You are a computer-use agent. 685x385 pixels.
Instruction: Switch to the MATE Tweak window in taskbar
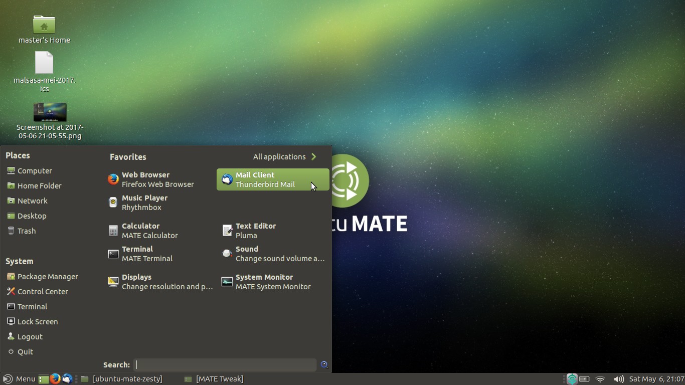tap(214, 379)
